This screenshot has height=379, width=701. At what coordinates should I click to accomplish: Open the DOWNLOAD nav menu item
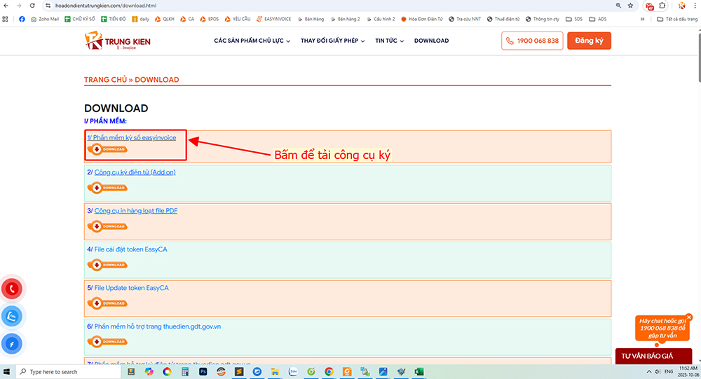[431, 41]
